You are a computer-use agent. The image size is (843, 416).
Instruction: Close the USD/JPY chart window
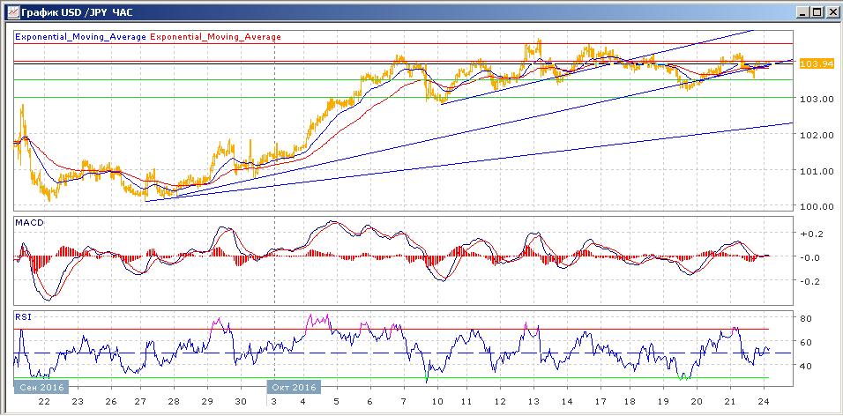click(x=831, y=11)
